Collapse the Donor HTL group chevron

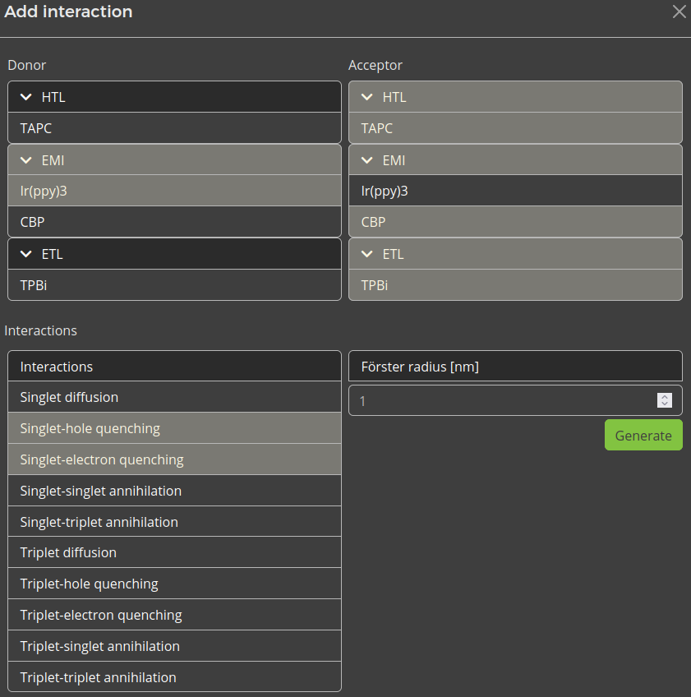click(26, 97)
